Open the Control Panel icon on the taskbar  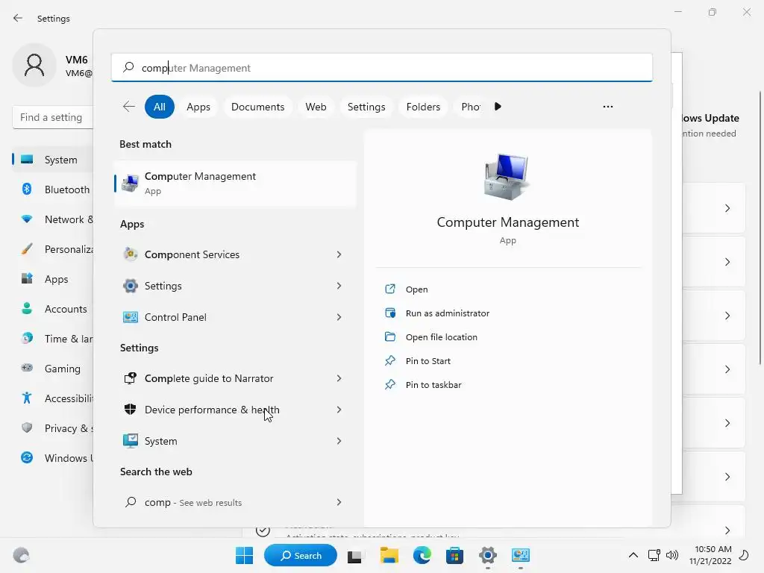pos(520,555)
